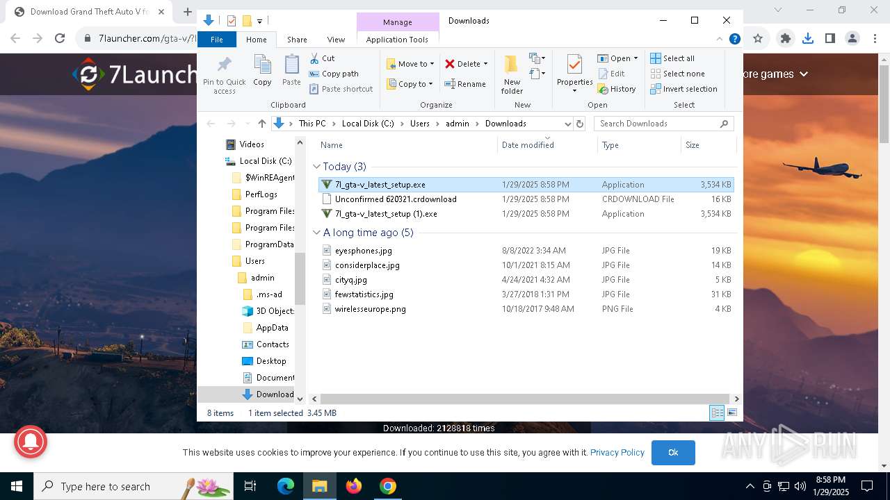Click Local Disk (C:) breadcrumb
Screen dimensions: 890x500
coord(368,124)
